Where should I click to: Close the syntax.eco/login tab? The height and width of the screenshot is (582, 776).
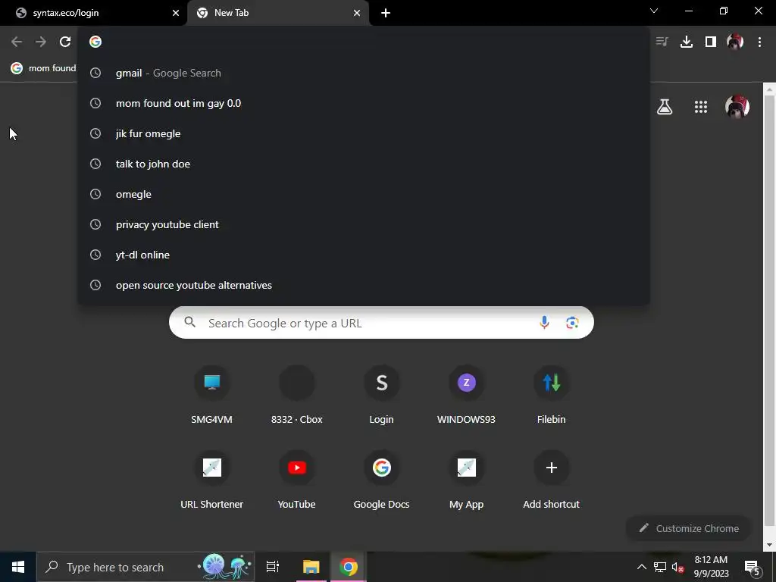tap(176, 13)
